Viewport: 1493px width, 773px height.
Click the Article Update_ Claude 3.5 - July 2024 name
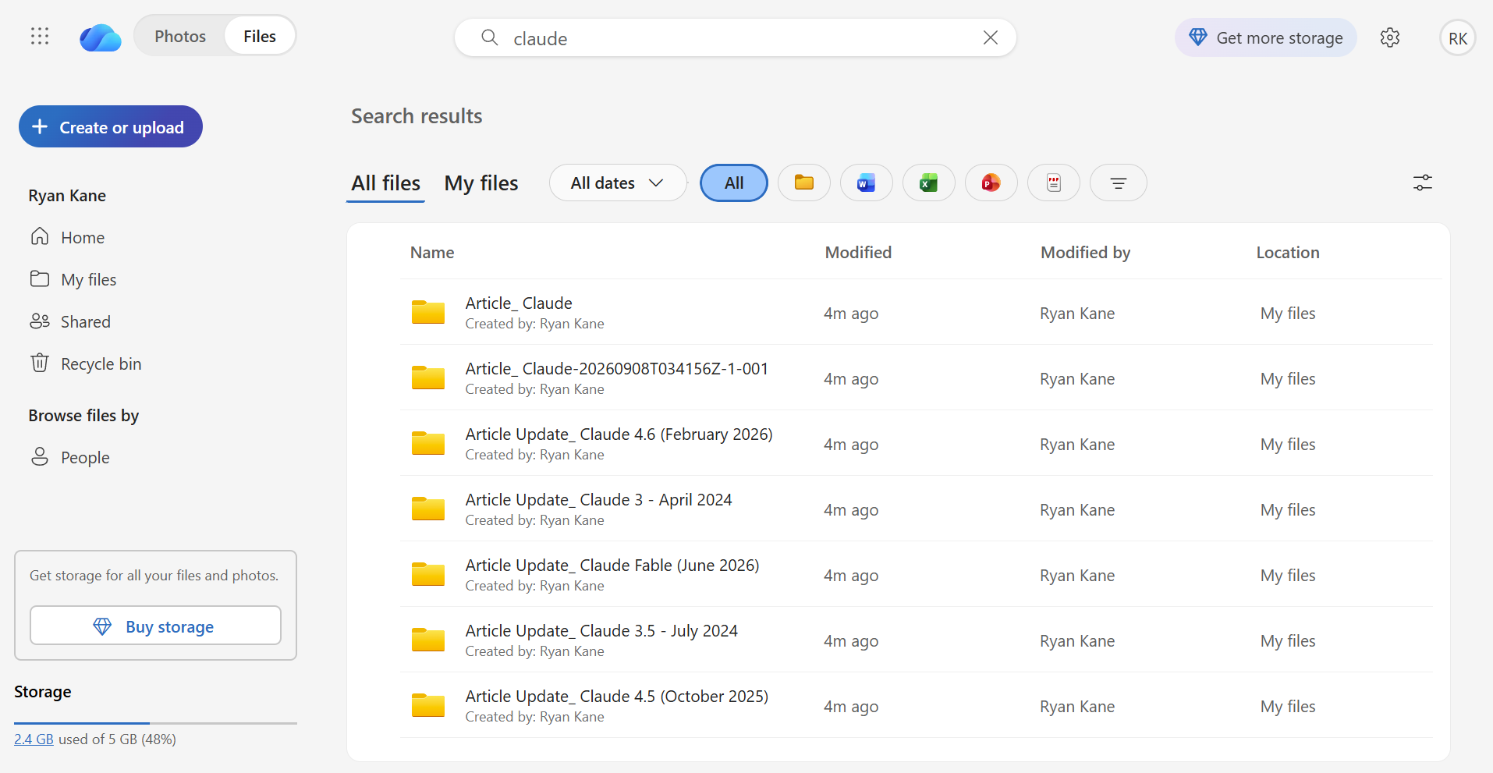point(601,630)
